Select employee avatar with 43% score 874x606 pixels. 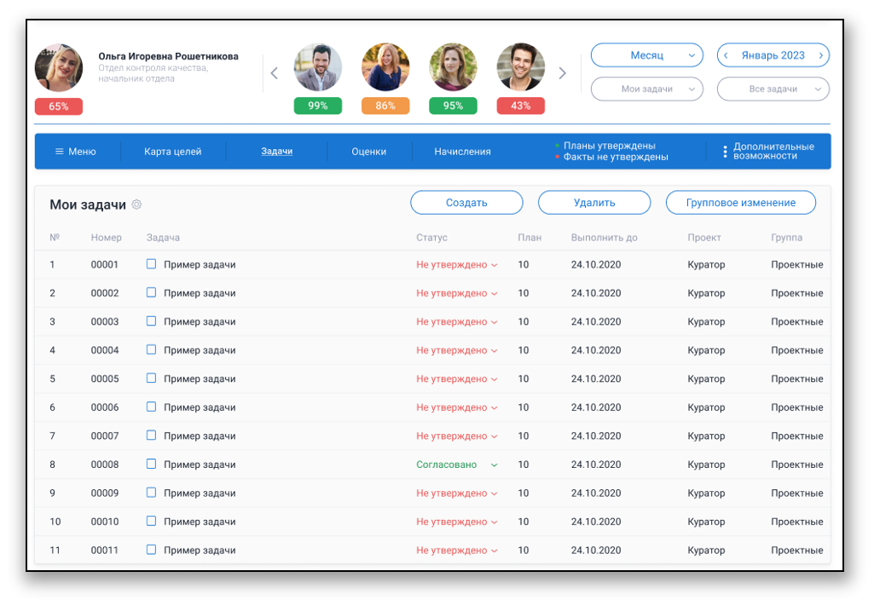click(521, 66)
